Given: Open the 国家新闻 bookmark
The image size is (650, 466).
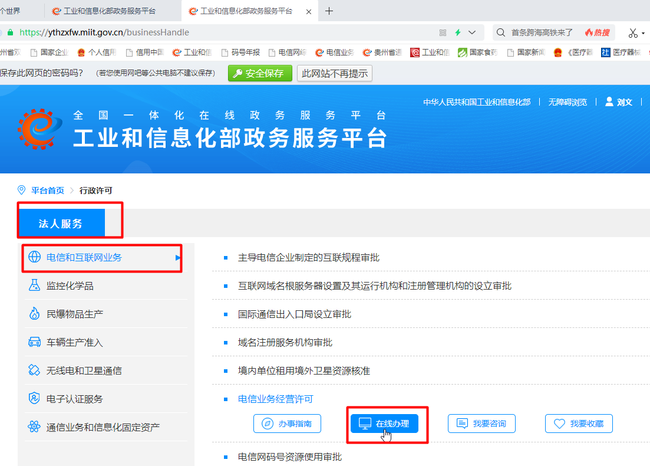Looking at the screenshot, I should click(x=526, y=52).
